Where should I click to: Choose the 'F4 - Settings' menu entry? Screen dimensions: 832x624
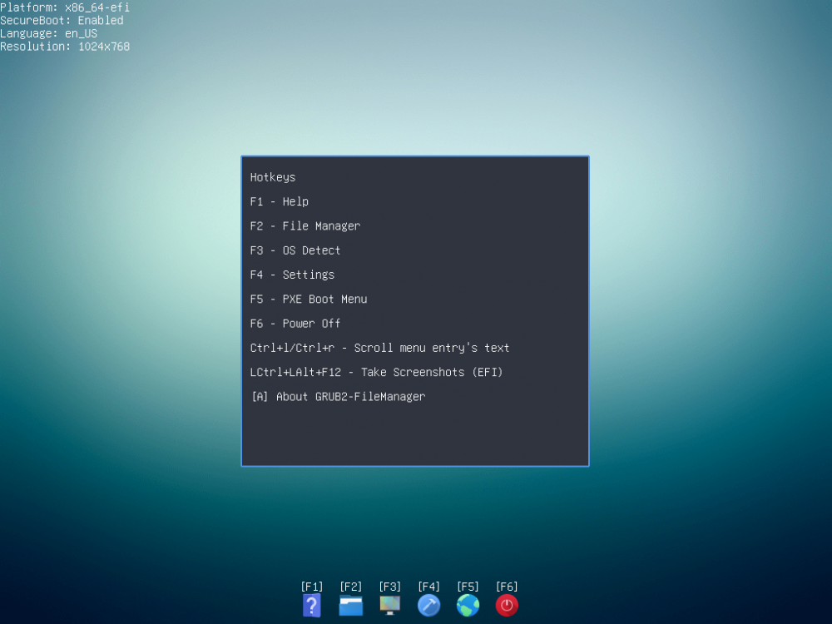click(x=292, y=275)
